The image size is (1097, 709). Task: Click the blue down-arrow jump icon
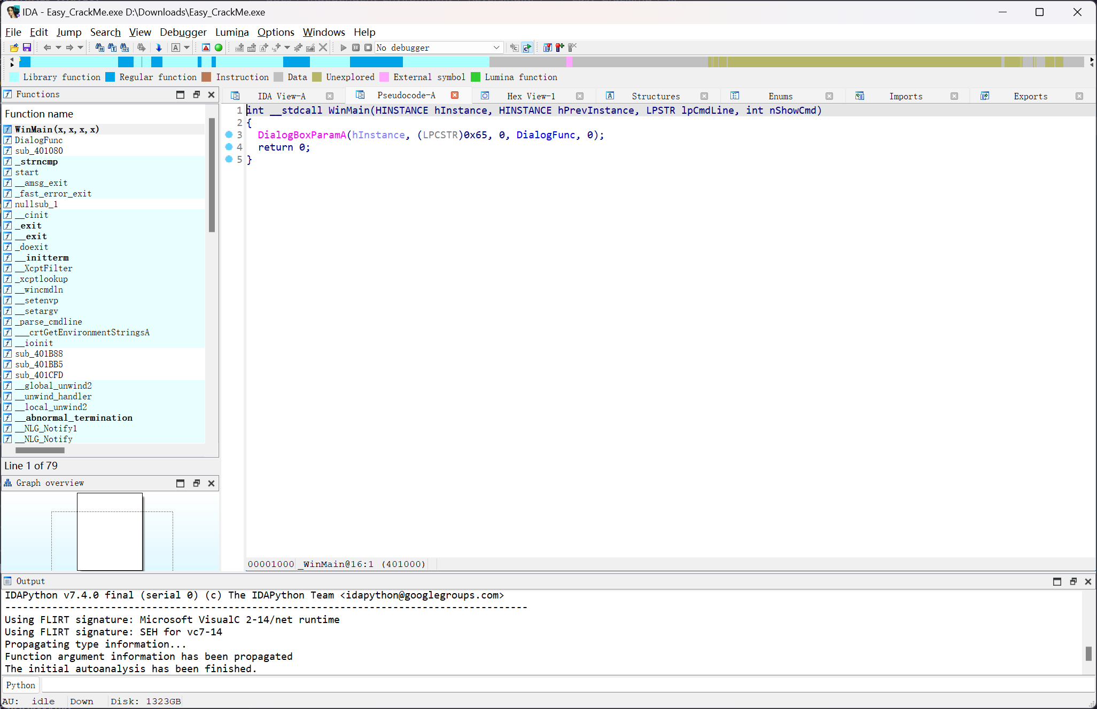pyautogui.click(x=159, y=48)
